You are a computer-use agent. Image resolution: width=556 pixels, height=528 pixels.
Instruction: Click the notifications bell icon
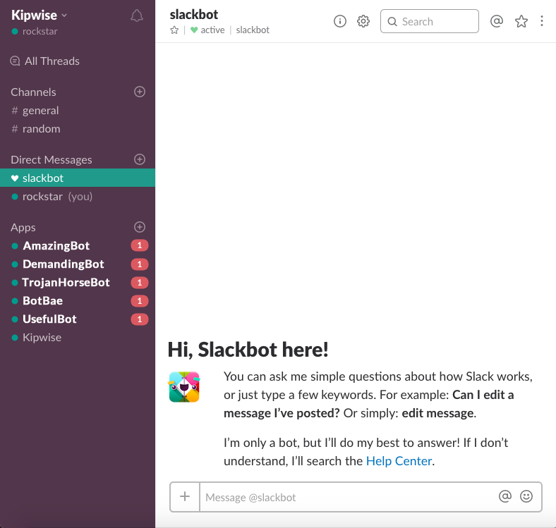(x=137, y=16)
